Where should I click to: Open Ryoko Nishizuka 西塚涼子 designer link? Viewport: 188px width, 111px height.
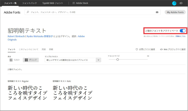(x=40, y=36)
